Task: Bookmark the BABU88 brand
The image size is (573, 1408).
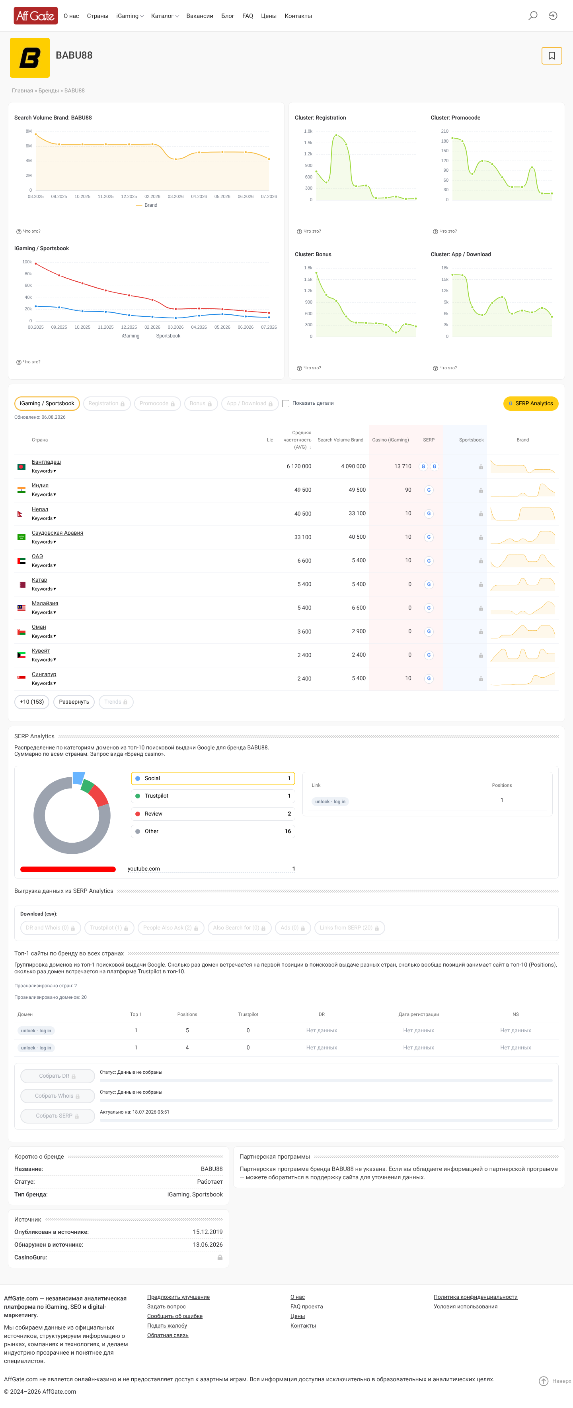Action: [x=552, y=56]
